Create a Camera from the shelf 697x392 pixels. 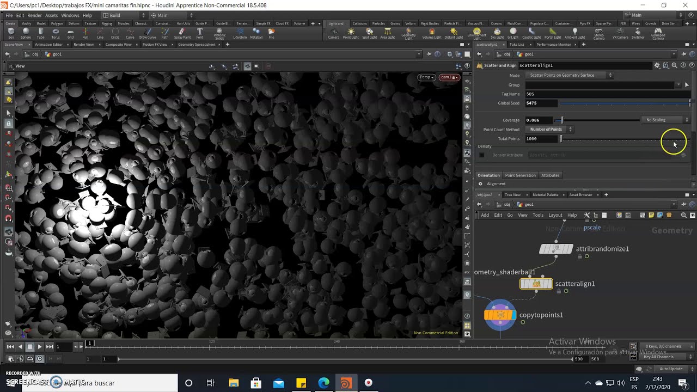pos(334,34)
